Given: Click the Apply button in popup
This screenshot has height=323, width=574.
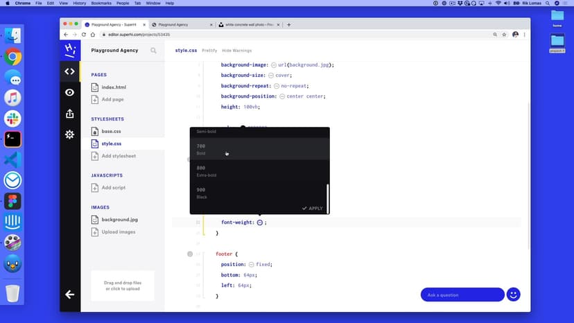Looking at the screenshot, I should (313, 208).
